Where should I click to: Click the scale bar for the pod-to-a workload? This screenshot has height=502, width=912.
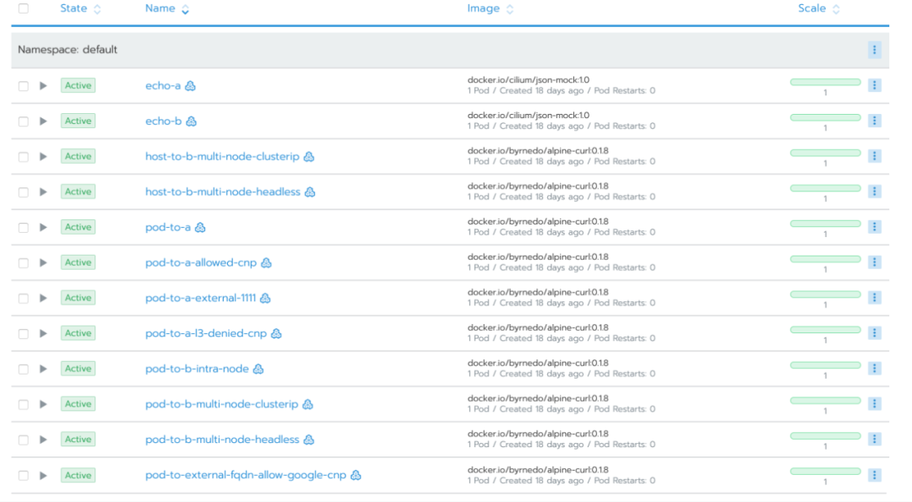point(825,224)
